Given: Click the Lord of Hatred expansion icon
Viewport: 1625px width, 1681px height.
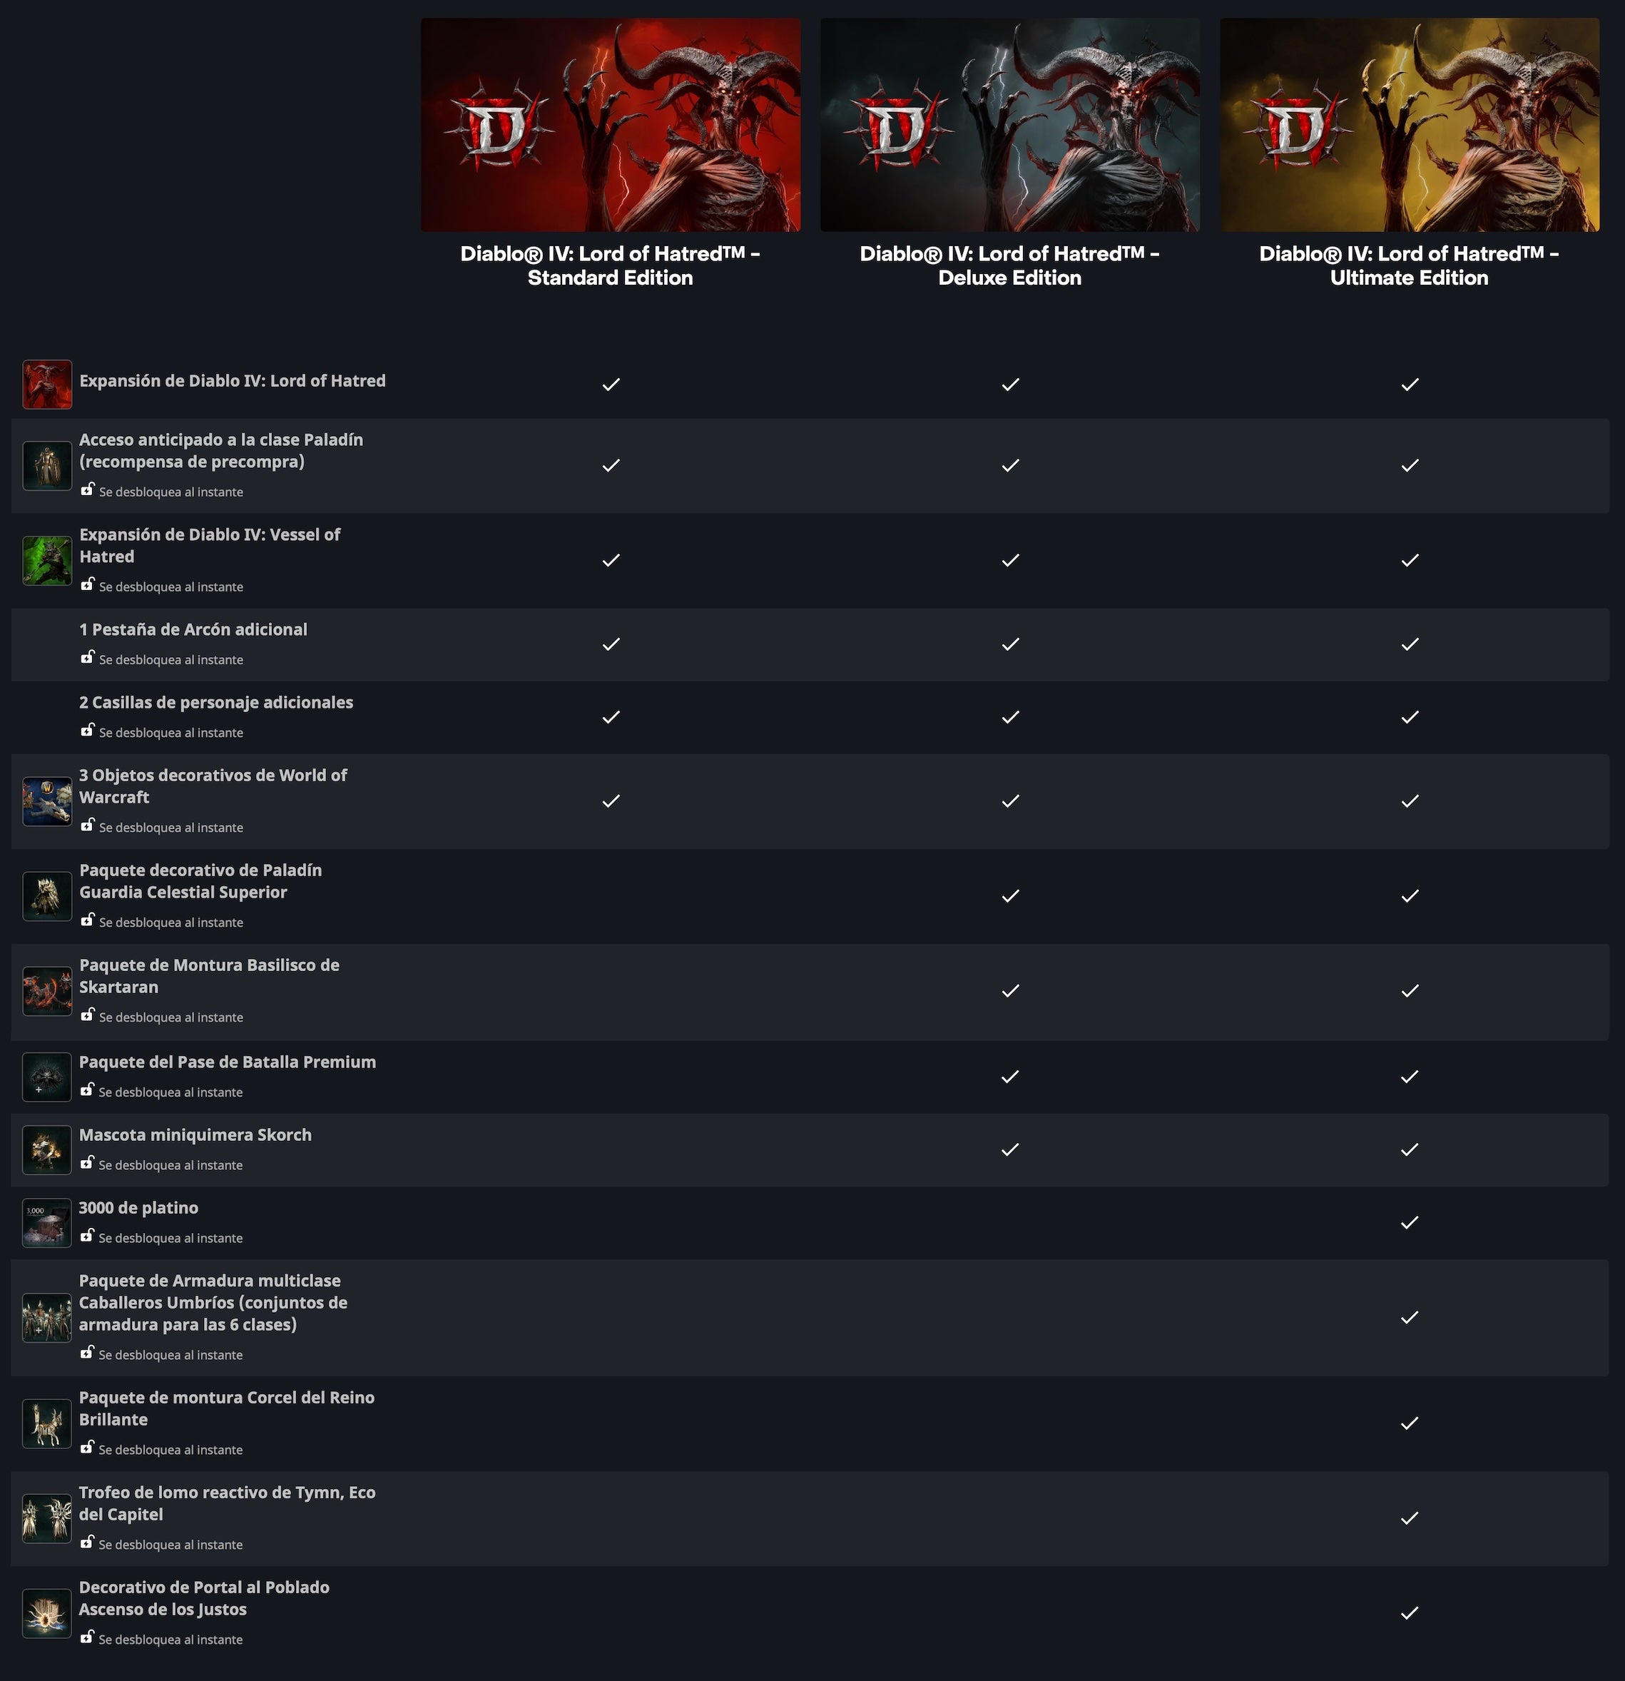Looking at the screenshot, I should point(47,385).
